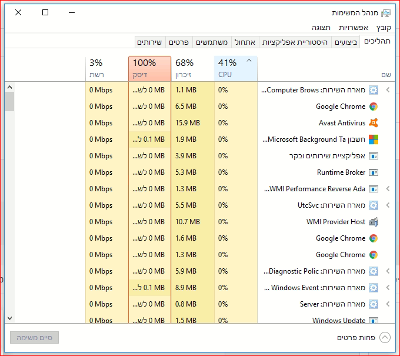The height and width of the screenshot is (356, 400).
Task: Sort by the CPU 41% column header
Action: pos(236,68)
